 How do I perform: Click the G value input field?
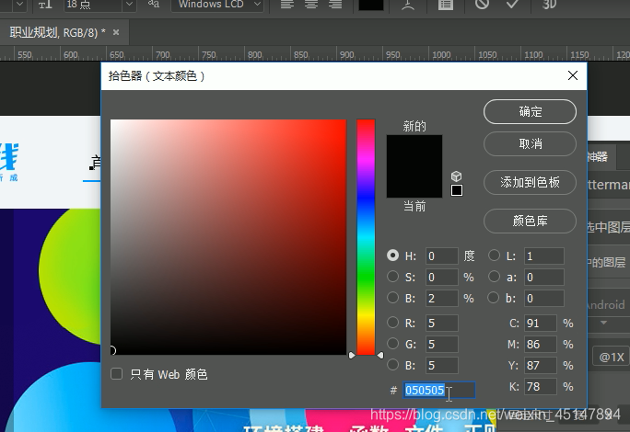click(x=441, y=344)
